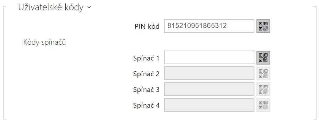Click disabled QR icon beside Spínač 4
319x124 pixels.
263,105
